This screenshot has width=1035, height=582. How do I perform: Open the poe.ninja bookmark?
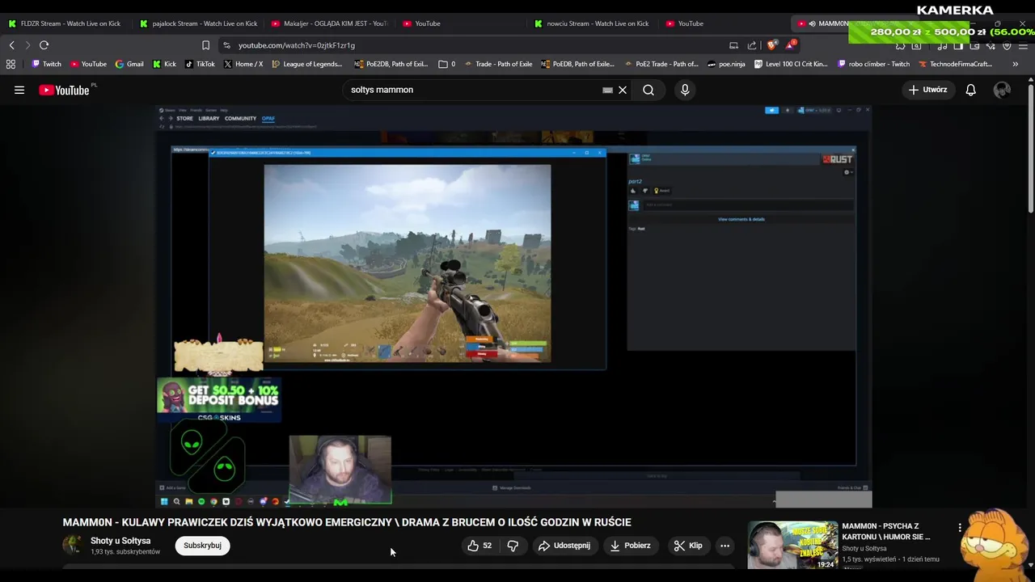click(x=726, y=64)
